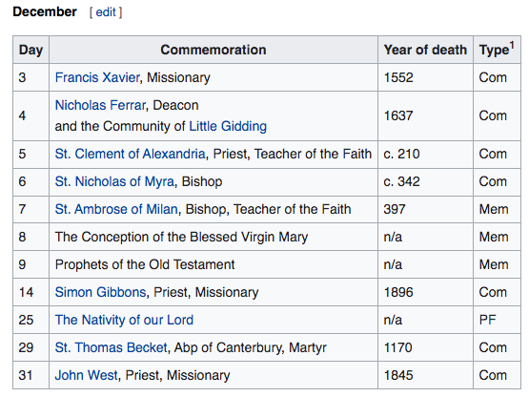Open the Francis Xavier link
529x397 pixels.
tap(97, 77)
